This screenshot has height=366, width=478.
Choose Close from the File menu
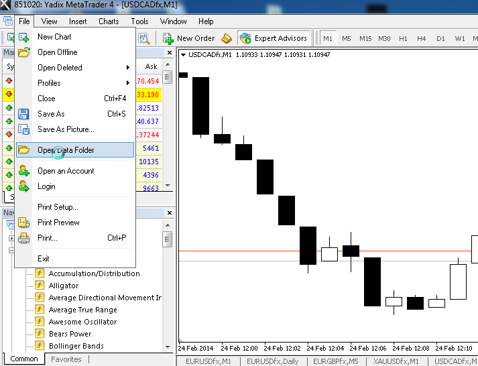(x=75, y=99)
